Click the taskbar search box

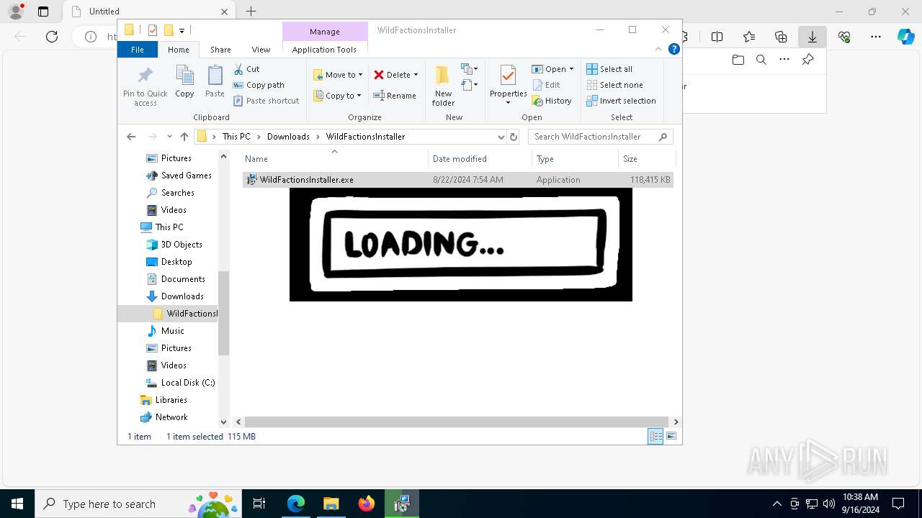[x=137, y=504]
